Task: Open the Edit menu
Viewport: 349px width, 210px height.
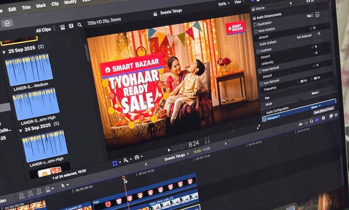Action: (x=12, y=9)
